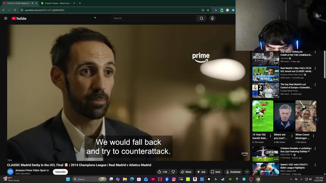The image size is (326, 183).
Task: Show hidden system tray icons
Action: point(291,179)
